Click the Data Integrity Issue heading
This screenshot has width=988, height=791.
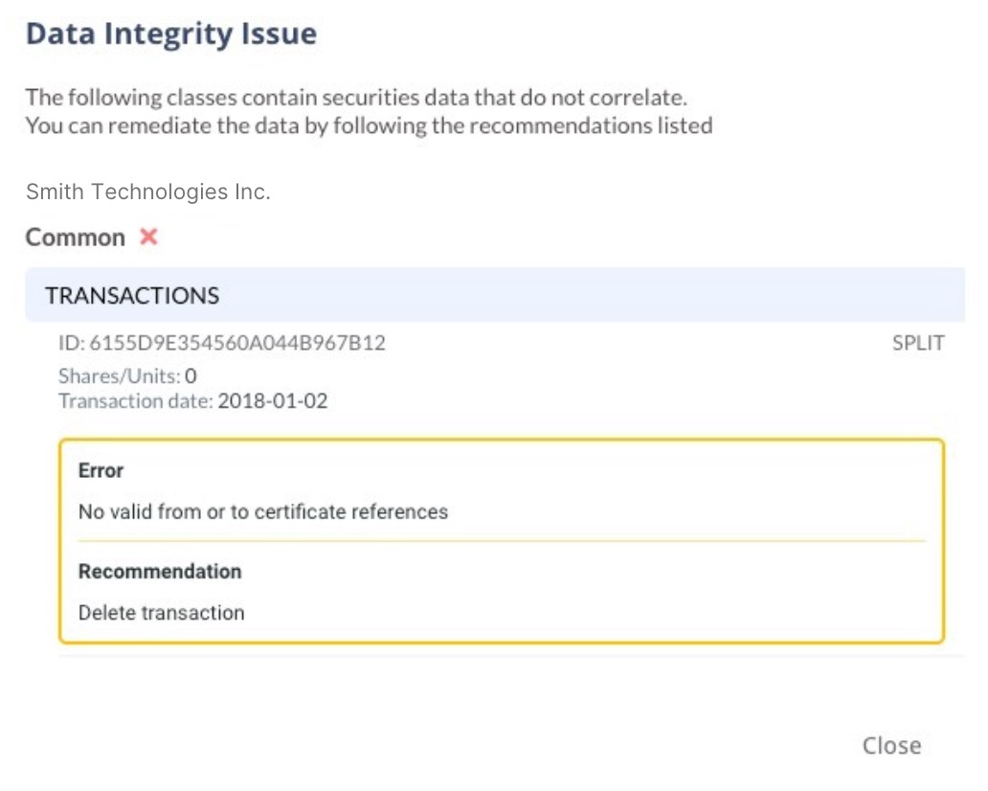coord(171,34)
